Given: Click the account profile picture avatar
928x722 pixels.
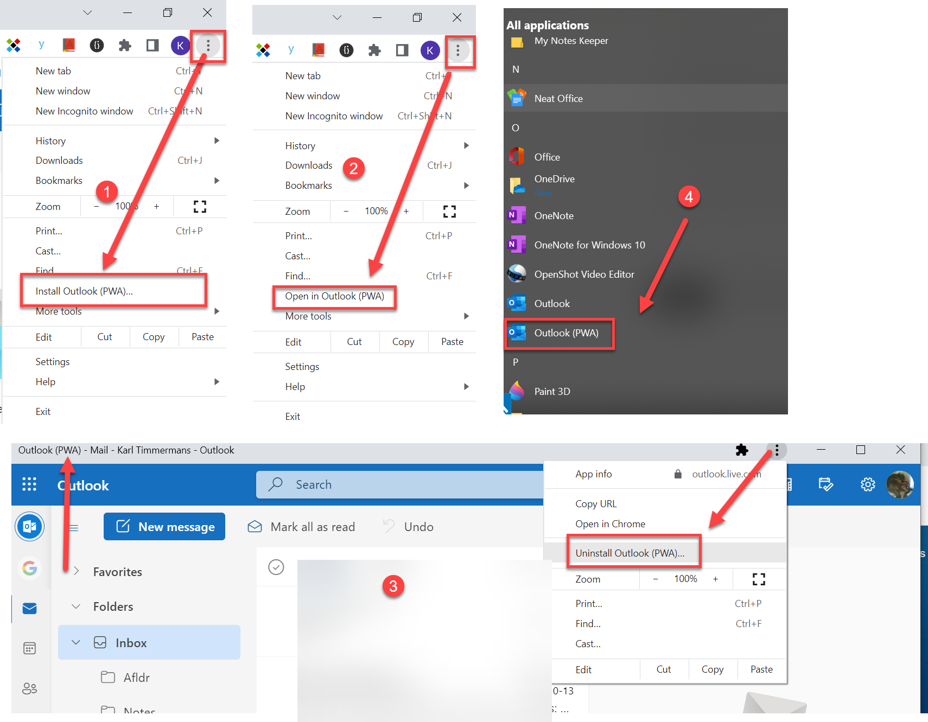Looking at the screenshot, I should tap(900, 484).
